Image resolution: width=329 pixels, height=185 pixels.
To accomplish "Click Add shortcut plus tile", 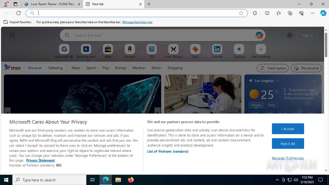I will pos(261,51).
